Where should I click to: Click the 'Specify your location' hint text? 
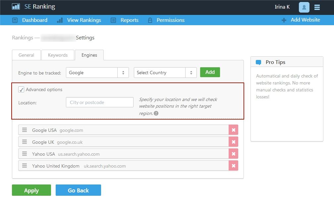[178, 106]
